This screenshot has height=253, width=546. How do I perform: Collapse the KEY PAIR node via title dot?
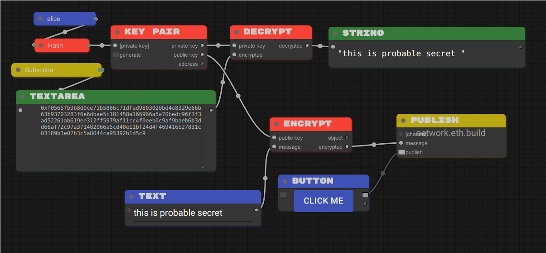[117, 32]
